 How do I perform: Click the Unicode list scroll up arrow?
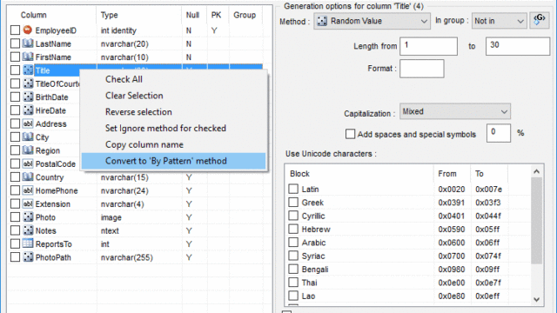[x=536, y=172]
